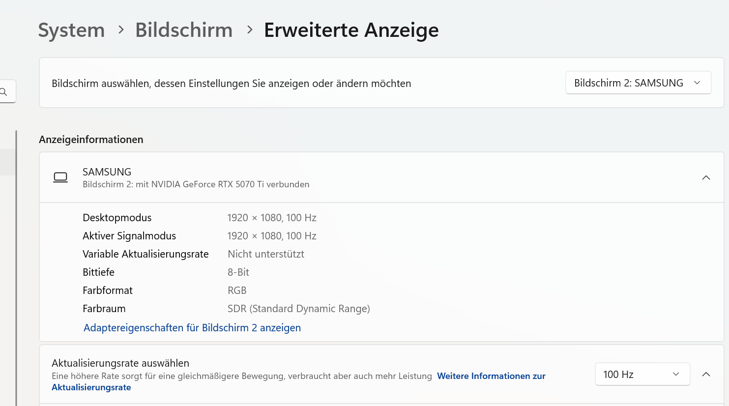
Task: Click the chevron on the display selector
Action: point(697,83)
